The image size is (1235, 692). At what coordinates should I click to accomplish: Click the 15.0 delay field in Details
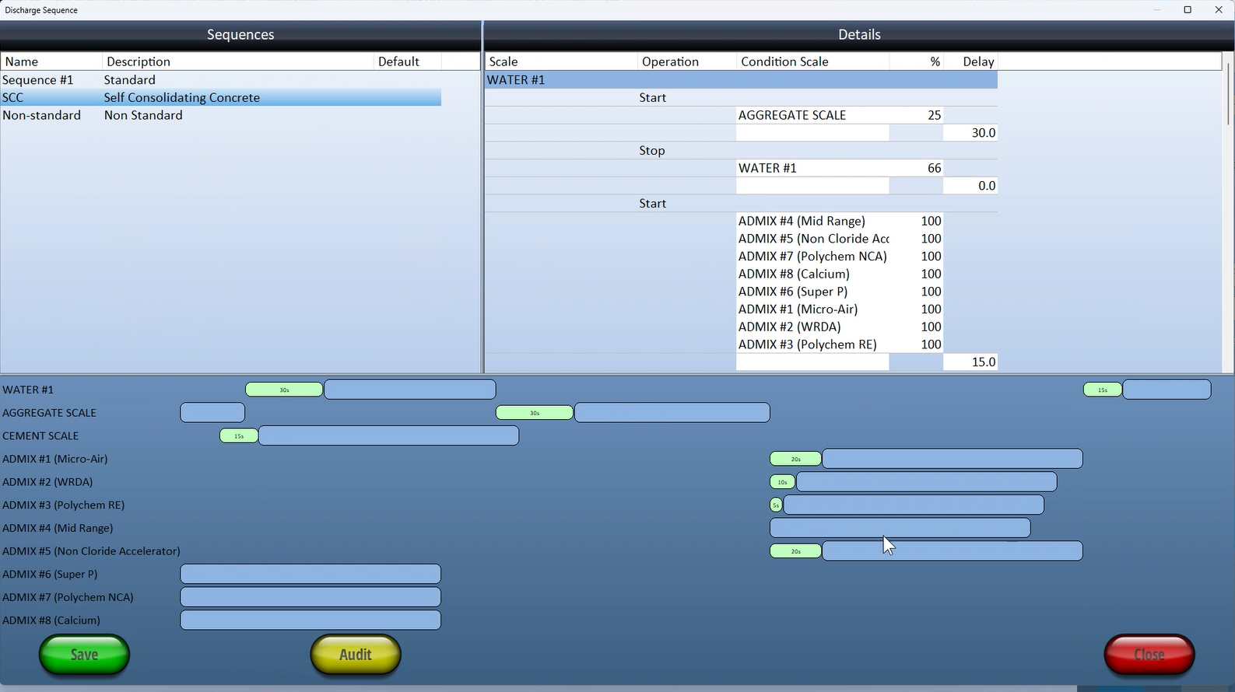pyautogui.click(x=970, y=362)
